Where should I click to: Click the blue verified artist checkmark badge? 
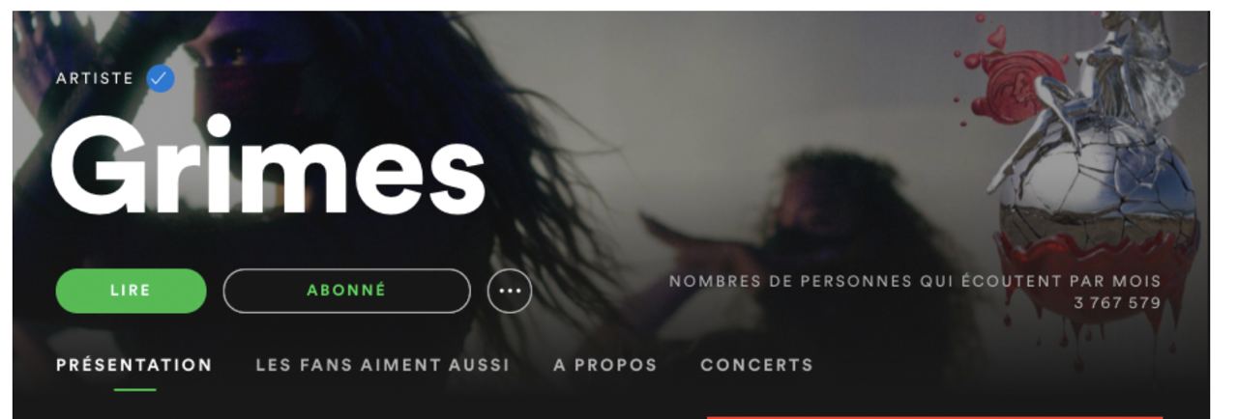[x=161, y=79]
